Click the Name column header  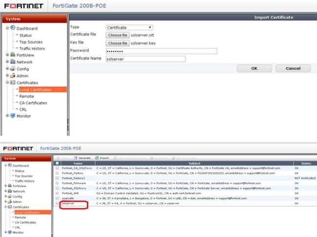click(78, 163)
